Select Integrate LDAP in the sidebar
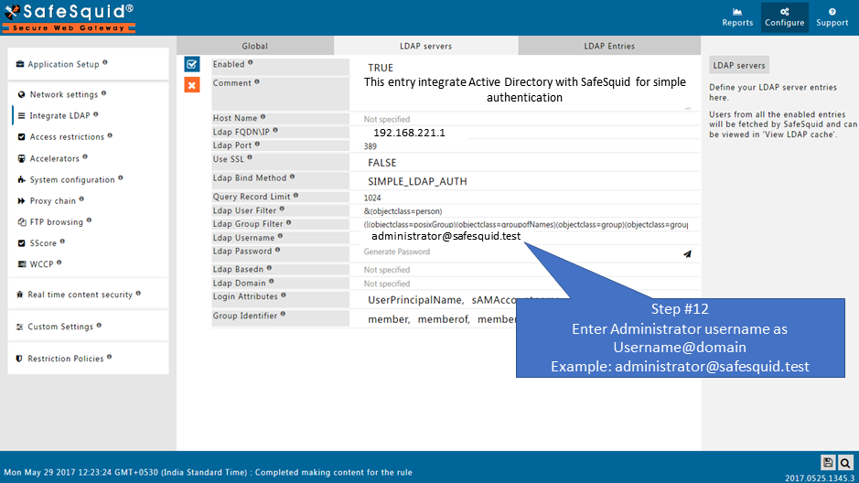Image resolution: width=859 pixels, height=483 pixels. [x=59, y=115]
